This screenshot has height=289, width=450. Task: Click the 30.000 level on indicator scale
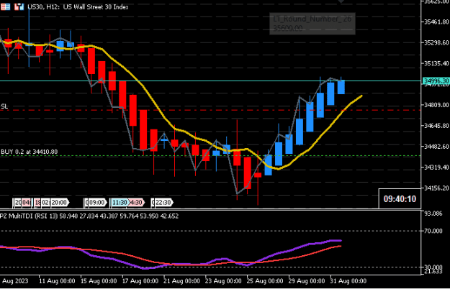coord(433,267)
